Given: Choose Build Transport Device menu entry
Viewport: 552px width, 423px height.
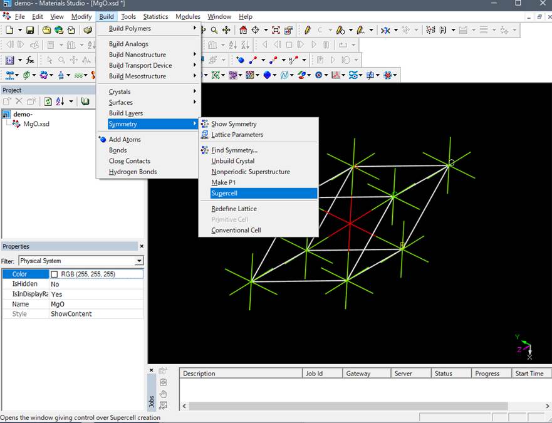Looking at the screenshot, I should coord(140,65).
